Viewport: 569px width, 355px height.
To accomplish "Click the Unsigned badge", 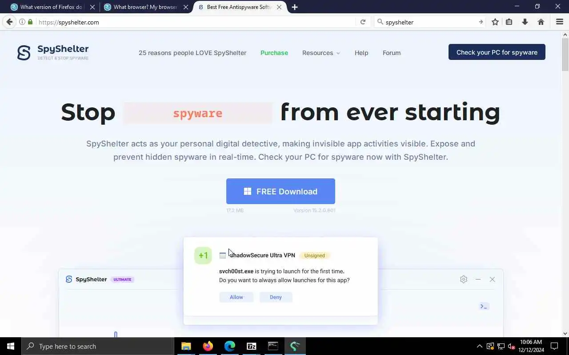I will 315,256.
